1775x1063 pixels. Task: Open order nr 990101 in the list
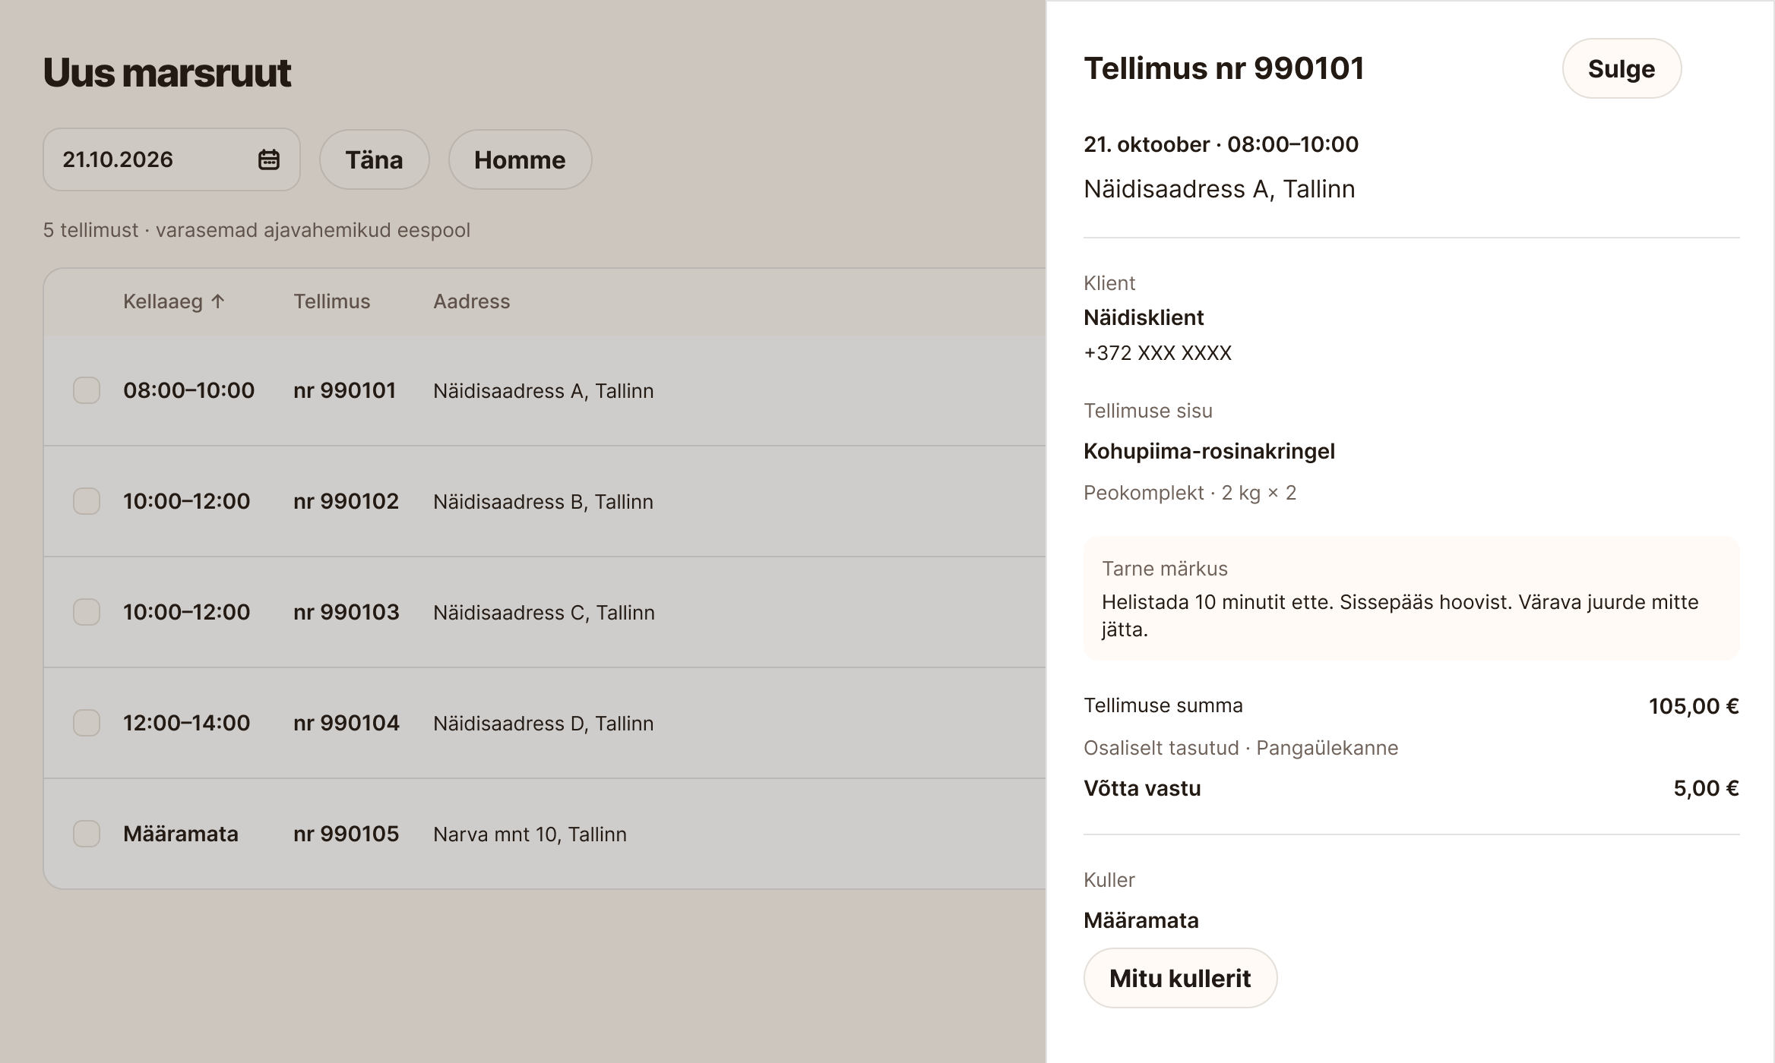coord(344,390)
